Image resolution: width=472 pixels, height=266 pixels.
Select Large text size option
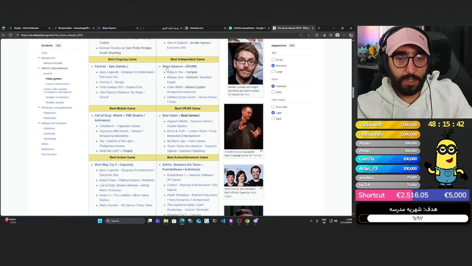(273, 72)
